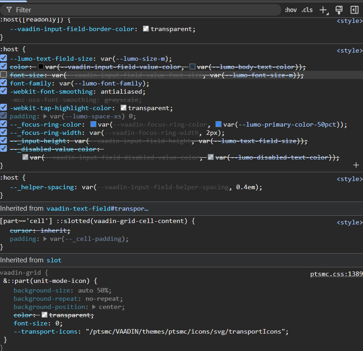Toggle the :hov element state panel
The image size is (363, 351).
pos(290,10)
